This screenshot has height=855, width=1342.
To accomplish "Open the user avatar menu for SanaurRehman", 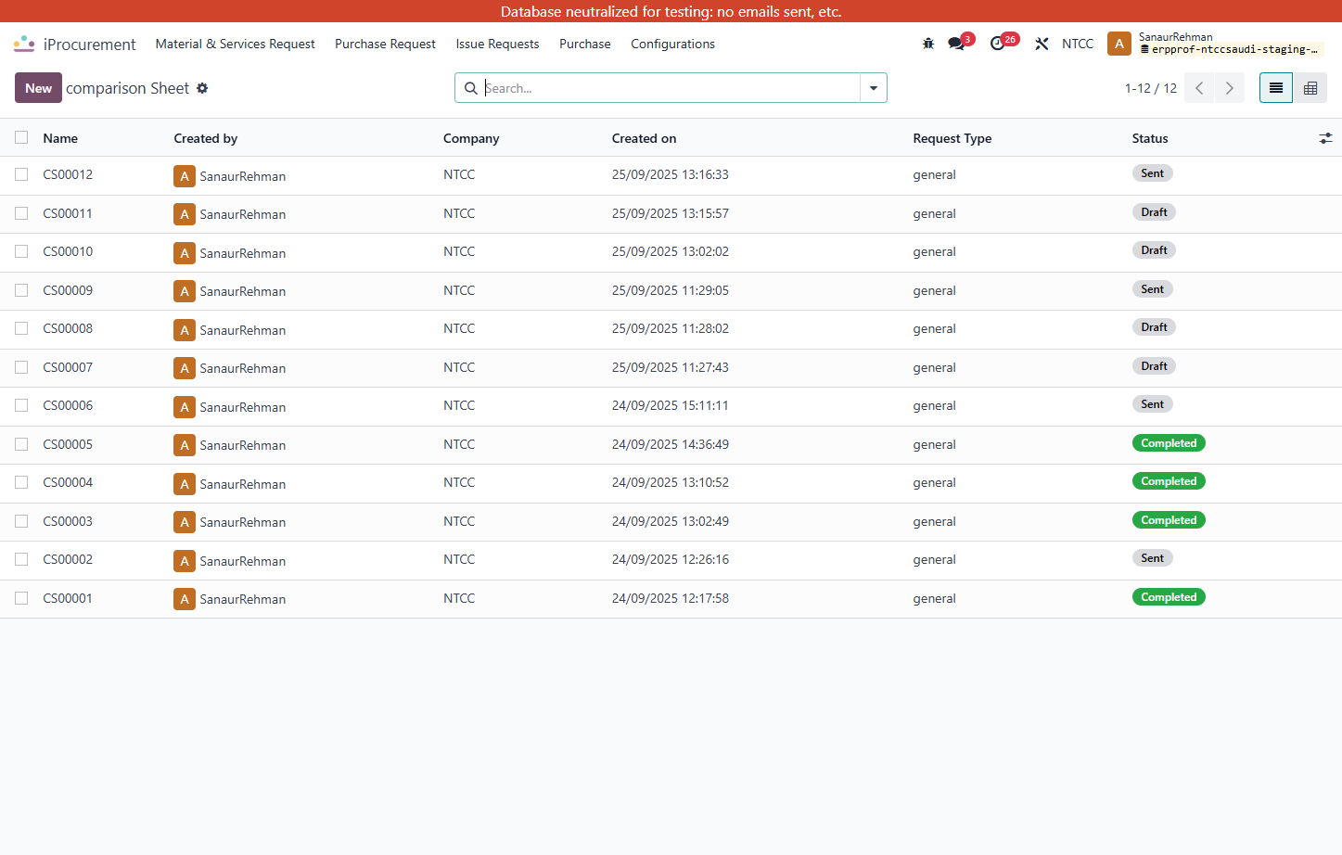I will click(1119, 44).
